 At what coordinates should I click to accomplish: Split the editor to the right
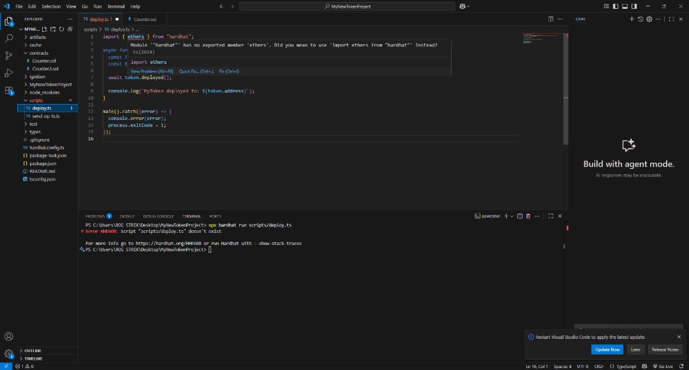pyautogui.click(x=551, y=19)
